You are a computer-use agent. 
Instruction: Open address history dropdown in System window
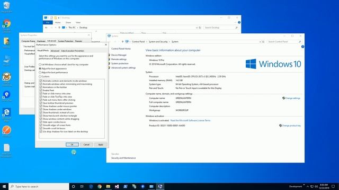tap(260, 42)
